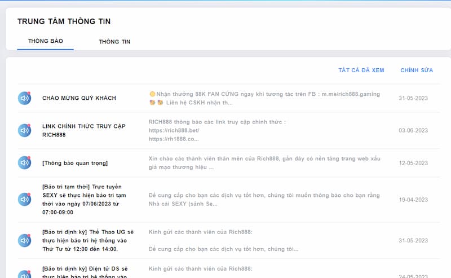451x278 pixels.
Task: Open the CHÀO MỪNG QUÝ KHÁCH announcement title
Action: click(x=79, y=98)
